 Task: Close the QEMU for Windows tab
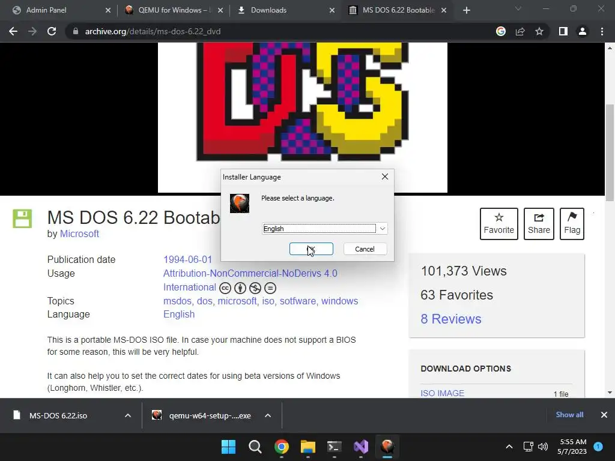220,10
